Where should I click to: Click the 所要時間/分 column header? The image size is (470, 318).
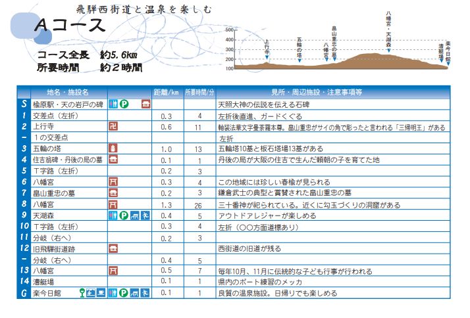(x=199, y=92)
